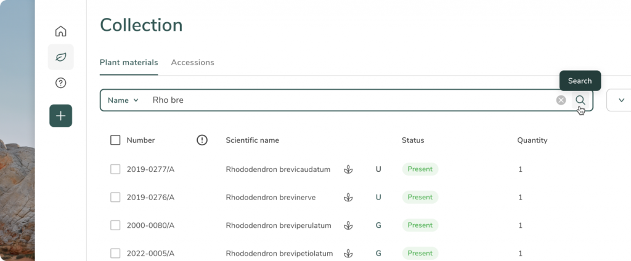Screen dimensions: 631x261
Task: Go to the Home page icon
Action: click(60, 31)
